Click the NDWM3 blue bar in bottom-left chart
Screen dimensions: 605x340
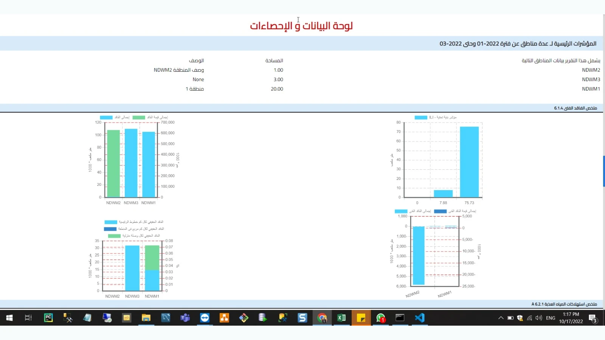pyautogui.click(x=132, y=268)
